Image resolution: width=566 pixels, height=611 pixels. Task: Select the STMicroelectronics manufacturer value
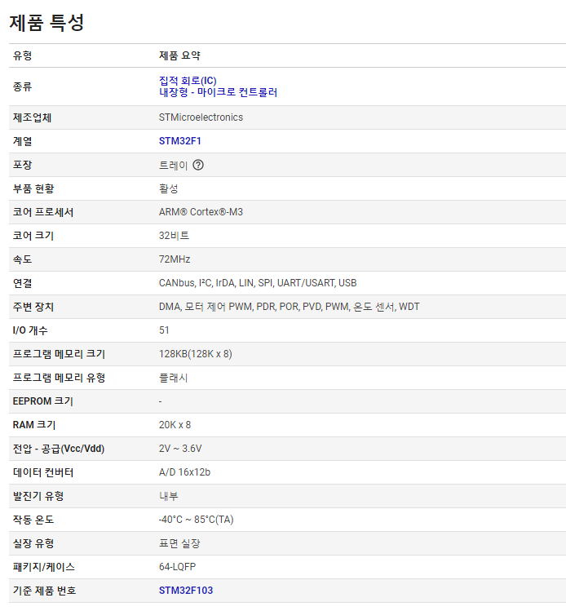[x=201, y=117]
